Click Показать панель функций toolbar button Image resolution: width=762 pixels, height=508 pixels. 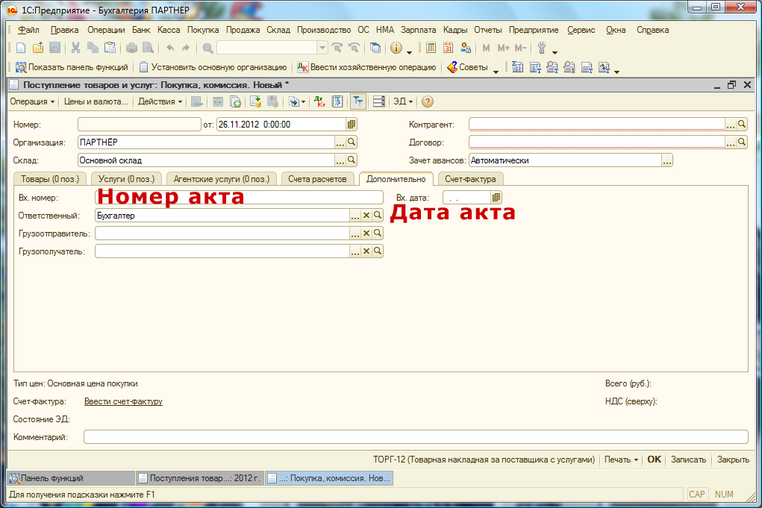point(72,67)
